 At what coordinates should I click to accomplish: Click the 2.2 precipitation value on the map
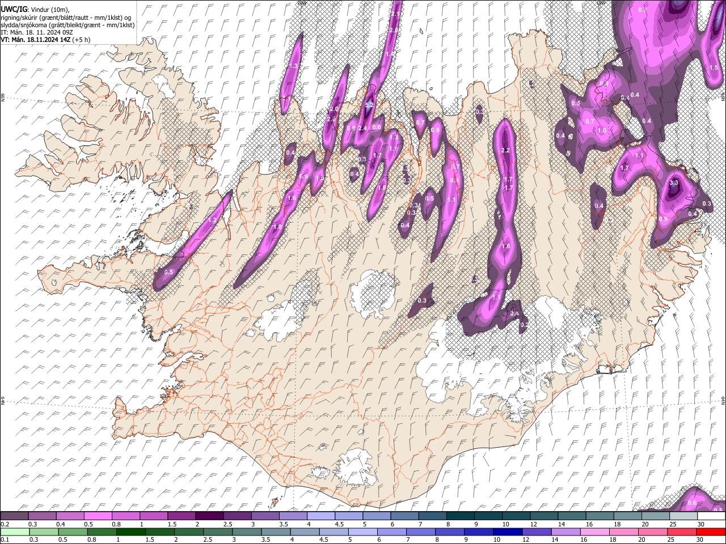click(x=506, y=150)
